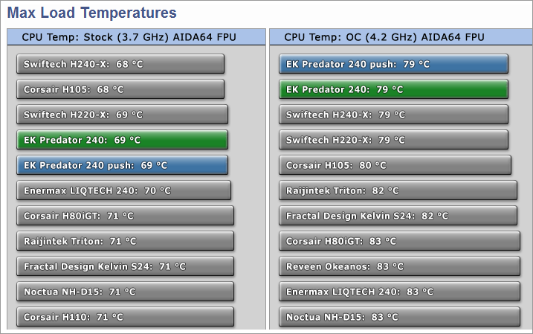Select the Corsair H110 71 °C bar

tap(125, 317)
